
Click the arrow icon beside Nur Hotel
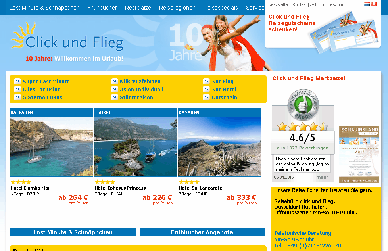tap(206, 89)
